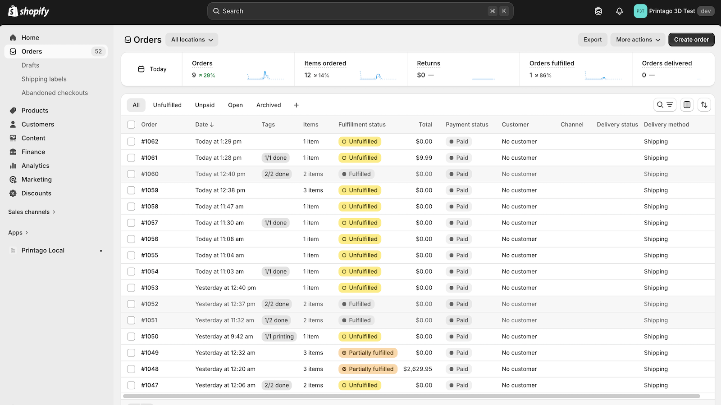This screenshot has width=721, height=405.
Task: Click the sort orders icon
Action: point(704,104)
